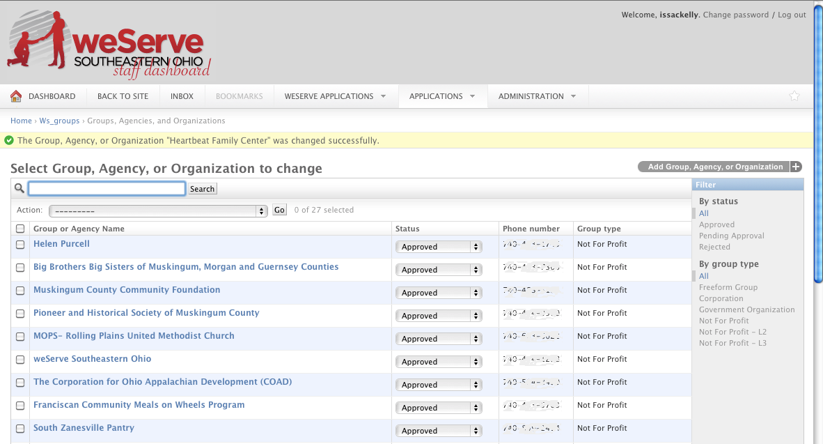The image size is (823, 444).
Task: Select Franciscan Community Meals checkbox
Action: point(20,406)
